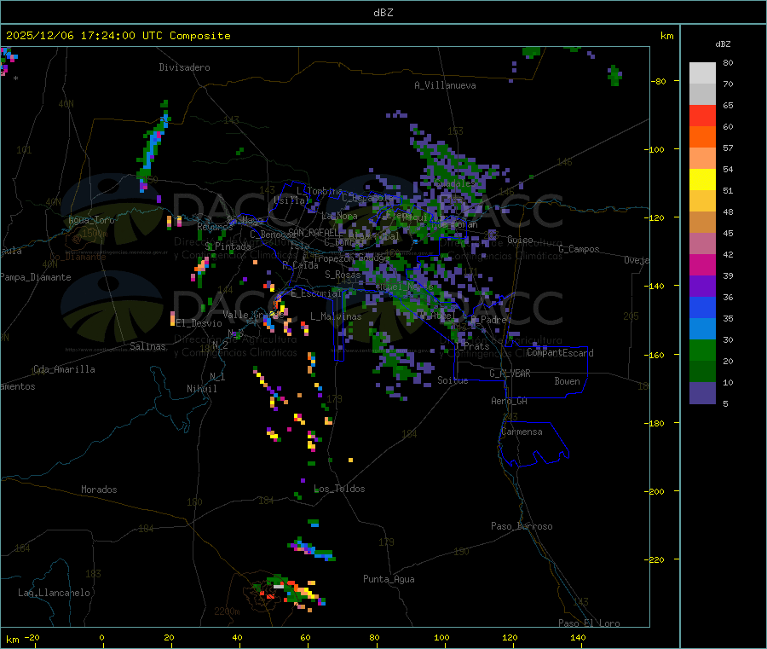Select the Nihuil location label
The height and width of the screenshot is (649, 767).
[201, 389]
